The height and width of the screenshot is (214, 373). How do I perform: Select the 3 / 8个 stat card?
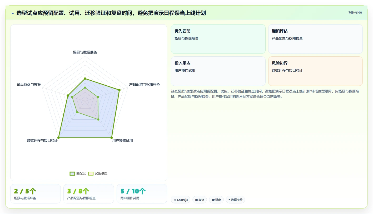pos(89,194)
